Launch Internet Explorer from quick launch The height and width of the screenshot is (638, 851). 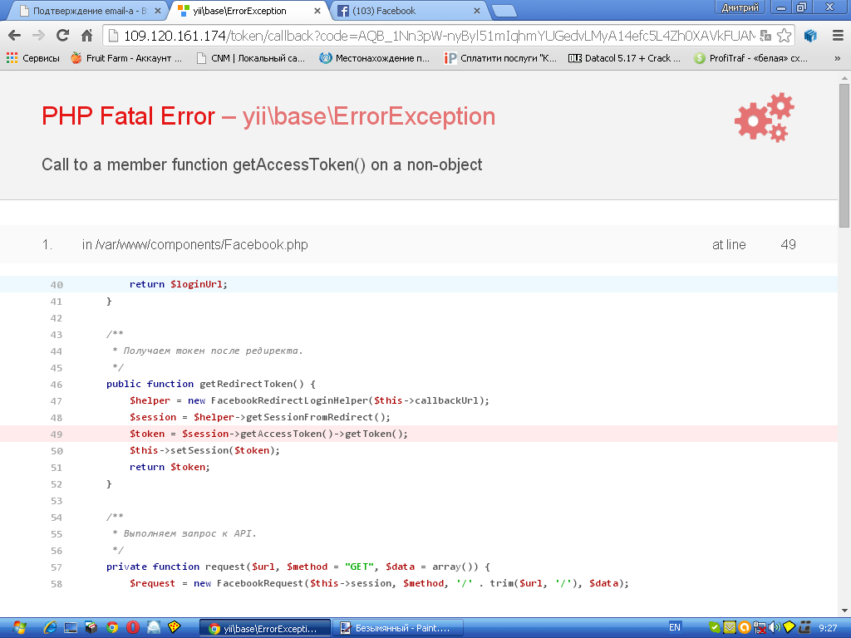coord(51,628)
